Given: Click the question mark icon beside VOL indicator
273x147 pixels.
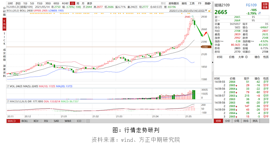Looking at the screenshot, I should [x=8, y=86].
